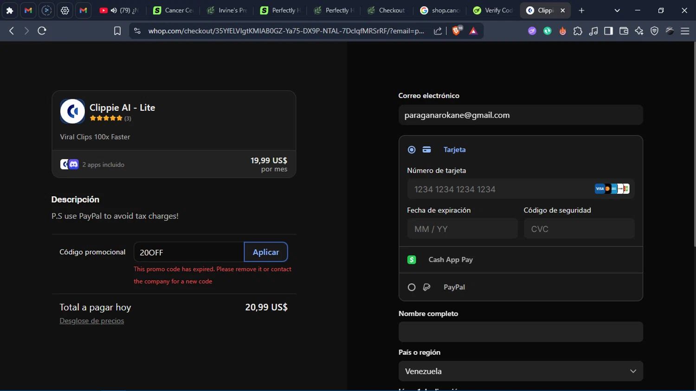The image size is (696, 391).
Task: Open Leo AI sparkle icon
Action: point(639,31)
